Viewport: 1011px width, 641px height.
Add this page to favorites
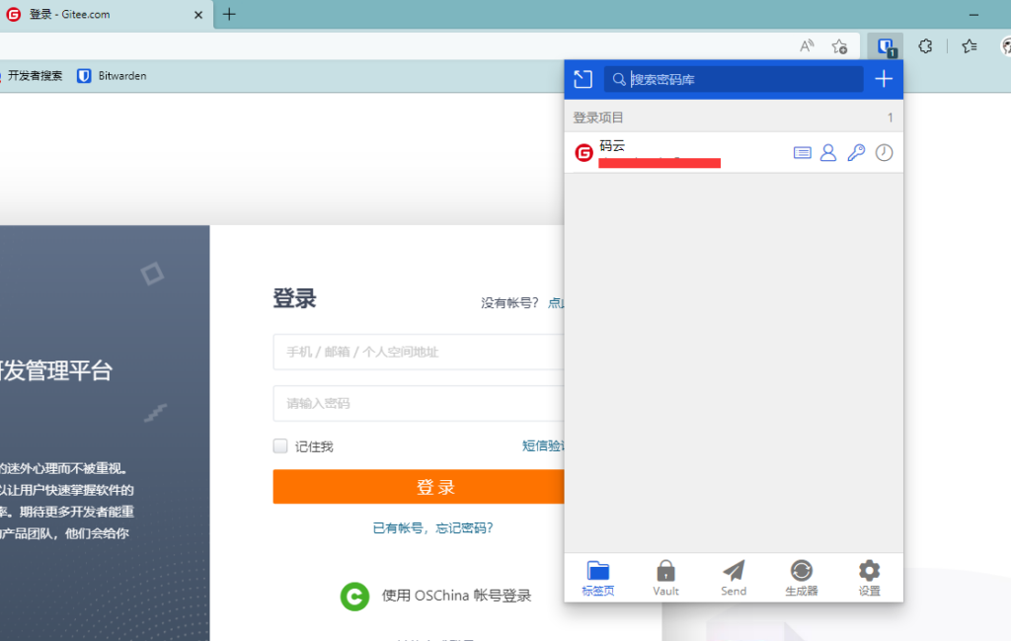click(839, 45)
